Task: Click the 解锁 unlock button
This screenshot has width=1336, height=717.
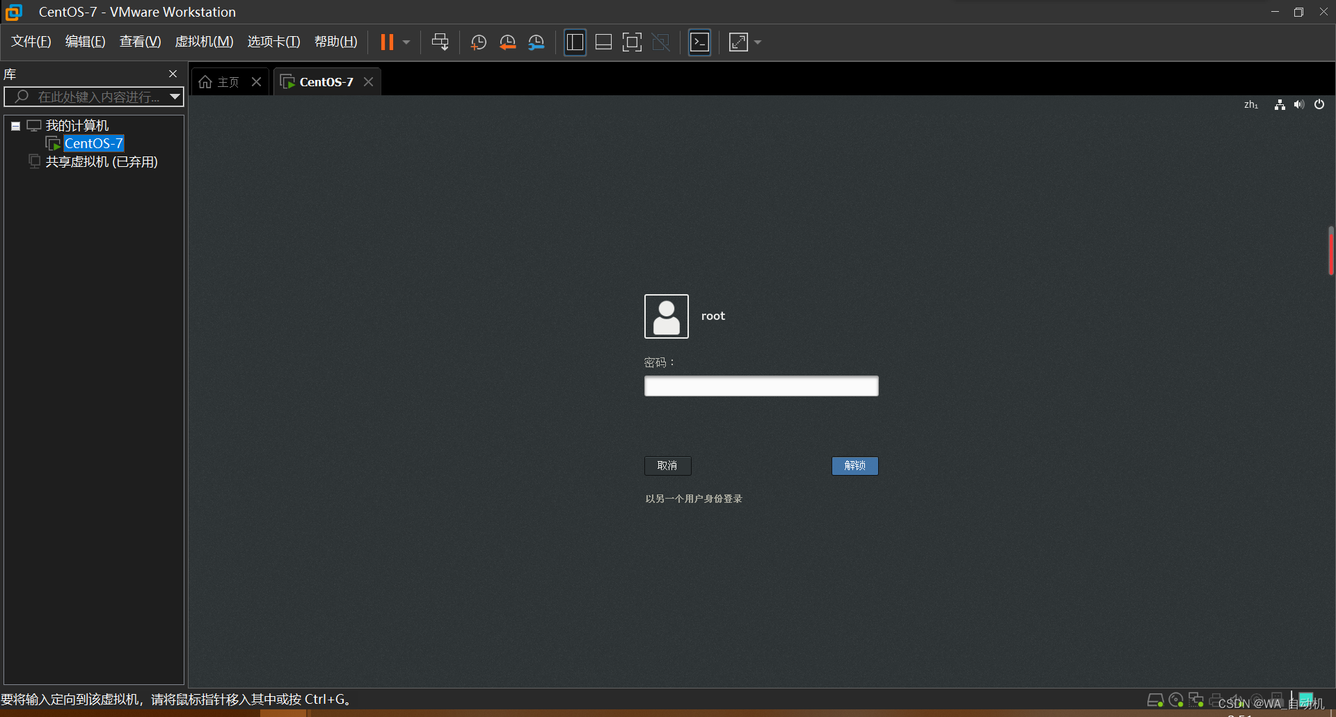Action: pyautogui.click(x=855, y=465)
